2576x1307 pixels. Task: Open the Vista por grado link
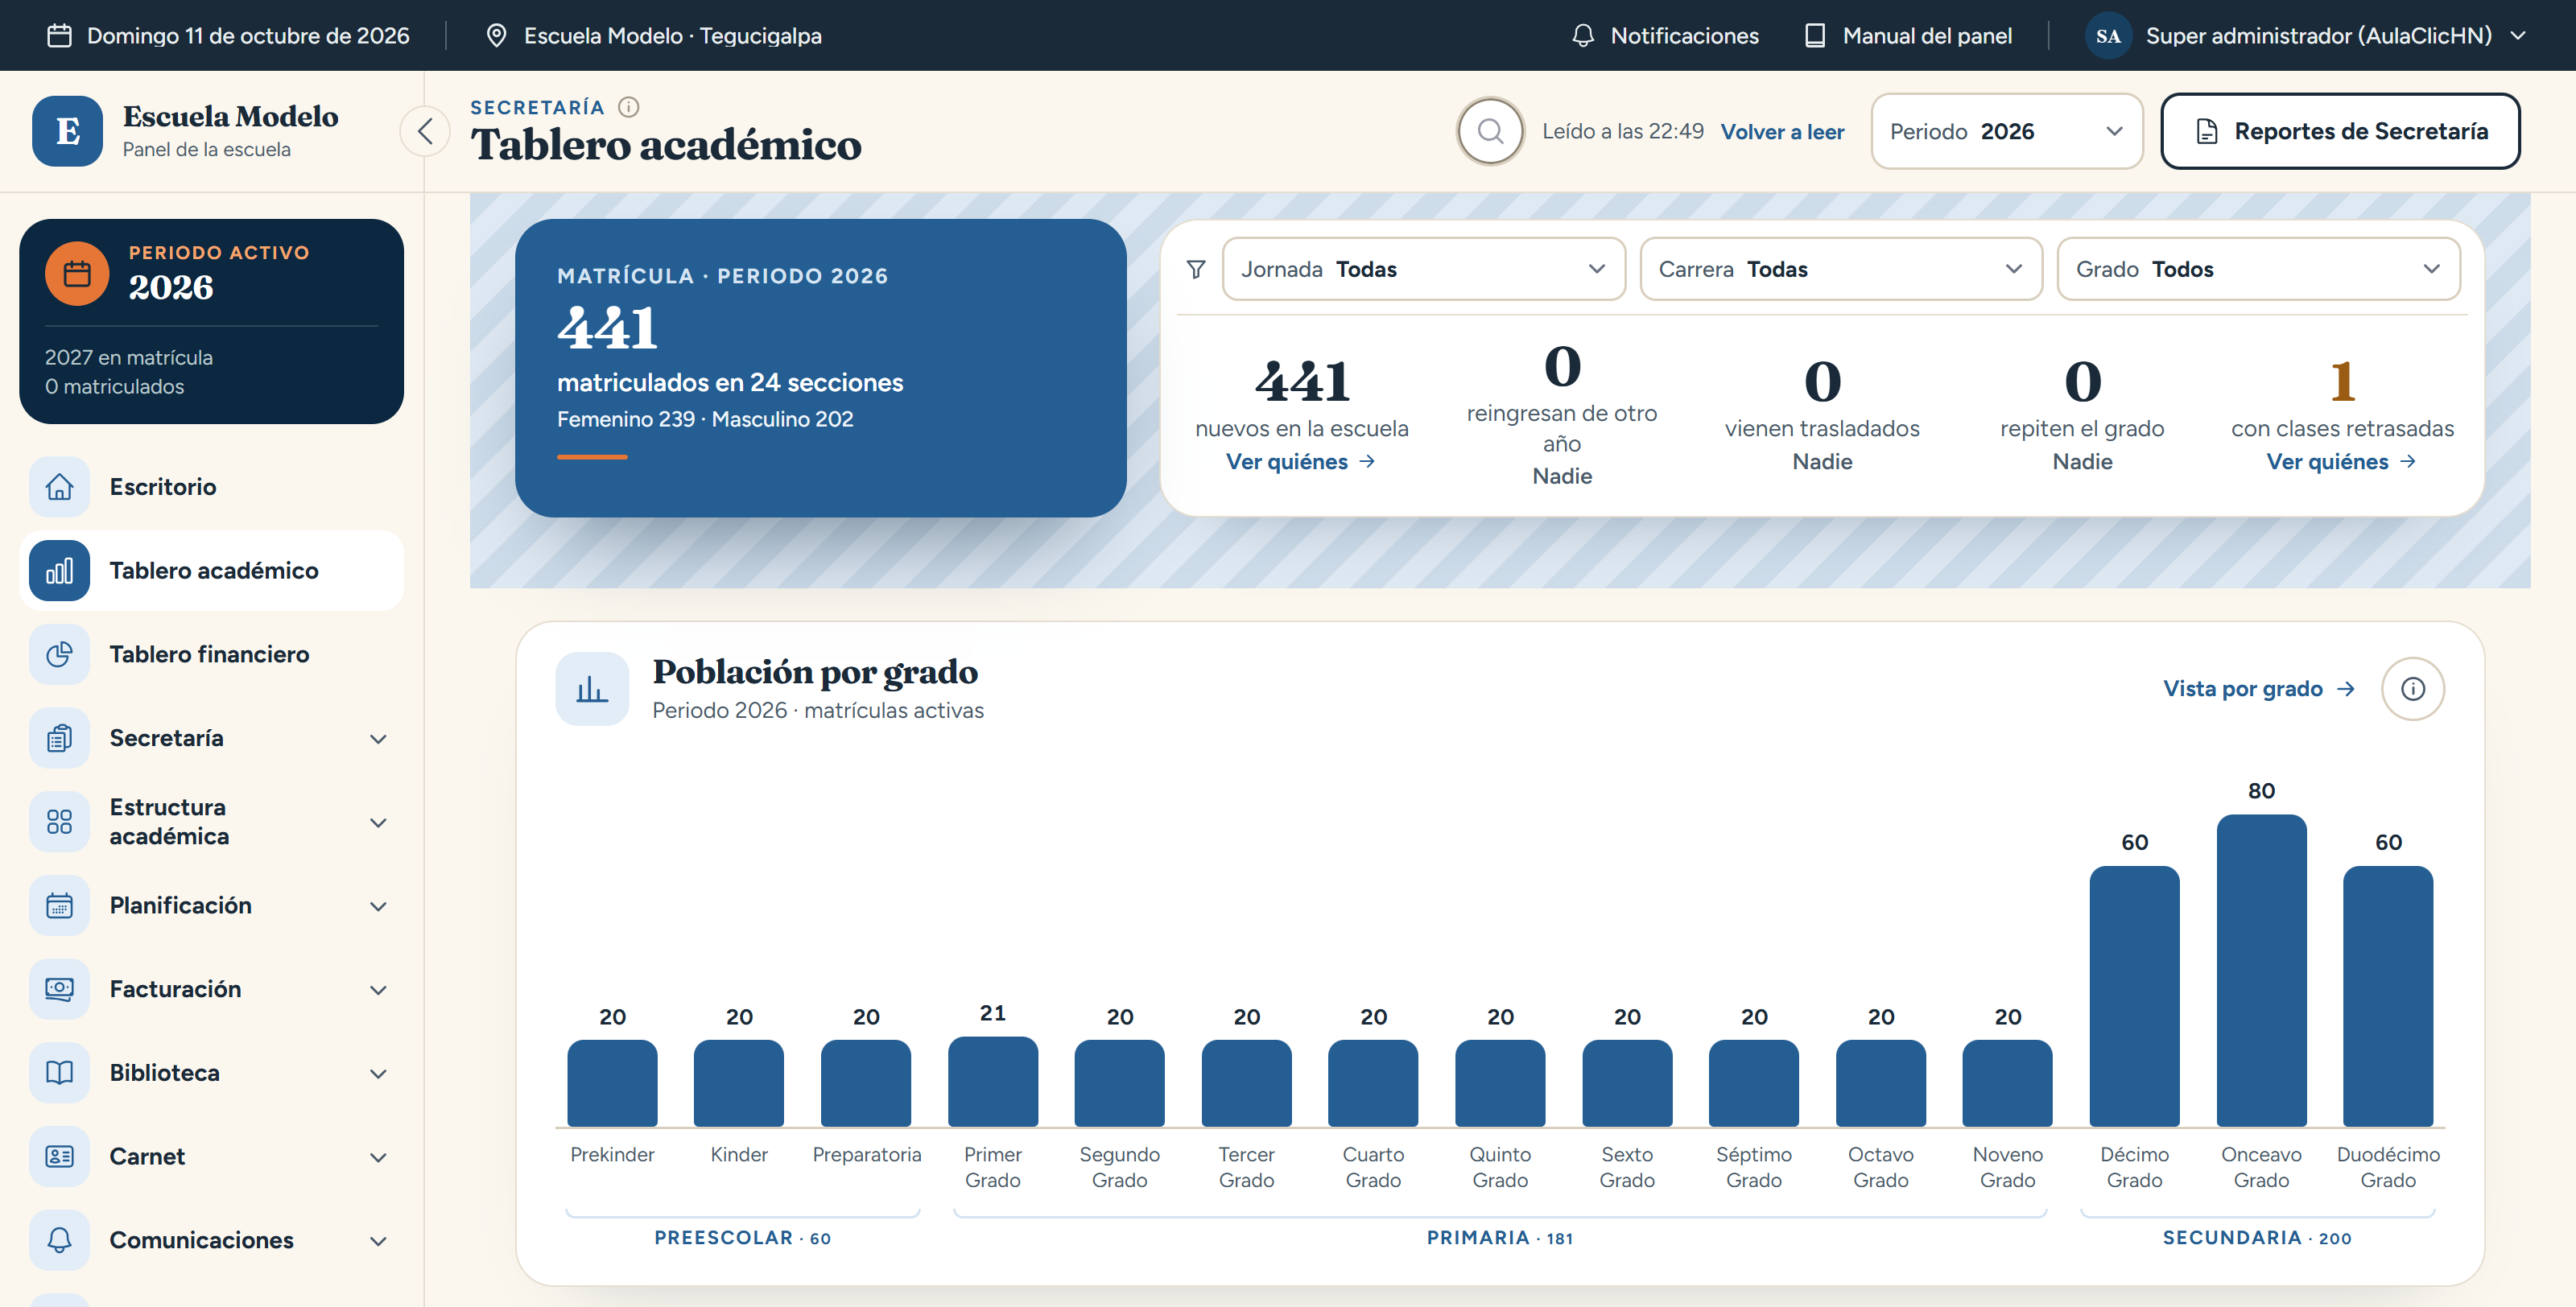2259,689
